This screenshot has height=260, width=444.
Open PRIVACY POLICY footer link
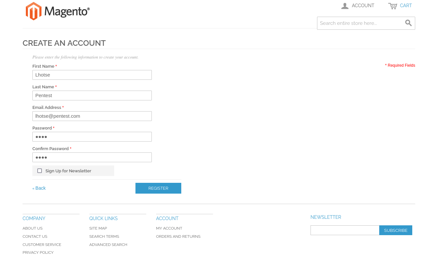(38, 252)
